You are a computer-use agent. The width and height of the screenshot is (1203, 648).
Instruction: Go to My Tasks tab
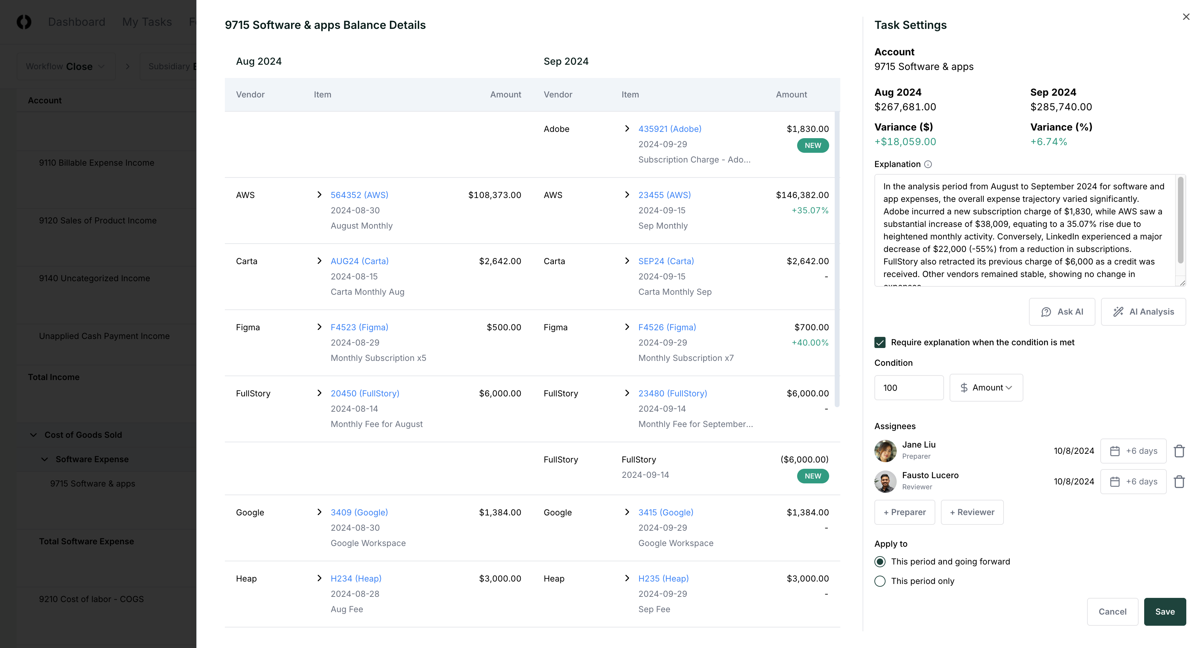tap(147, 22)
